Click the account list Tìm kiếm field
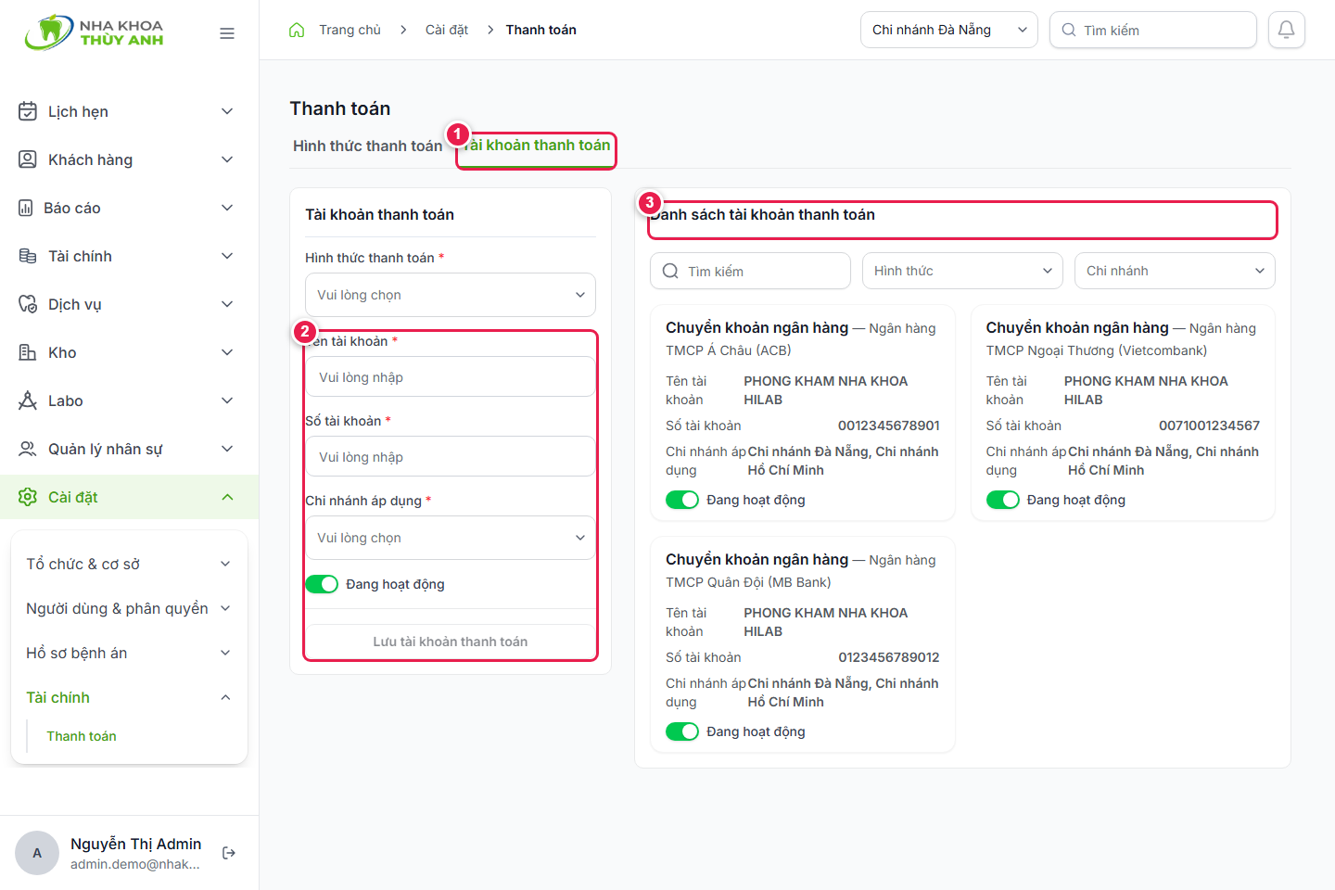 [x=750, y=271]
